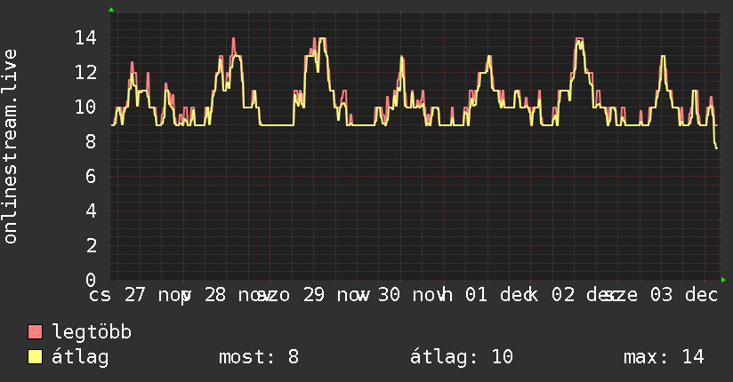Click the y-axis label 6
The height and width of the screenshot is (382, 733).
91,176
